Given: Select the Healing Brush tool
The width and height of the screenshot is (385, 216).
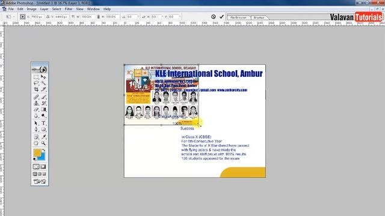Looking at the screenshot, I should [36, 97].
